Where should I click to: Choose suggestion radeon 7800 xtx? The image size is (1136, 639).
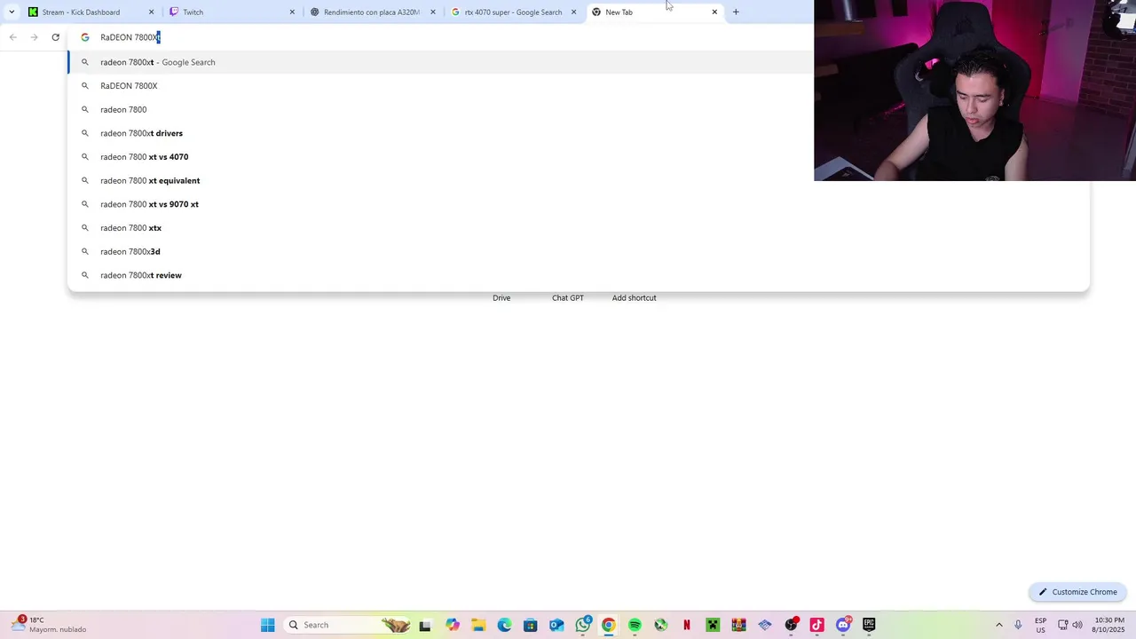coord(578,228)
